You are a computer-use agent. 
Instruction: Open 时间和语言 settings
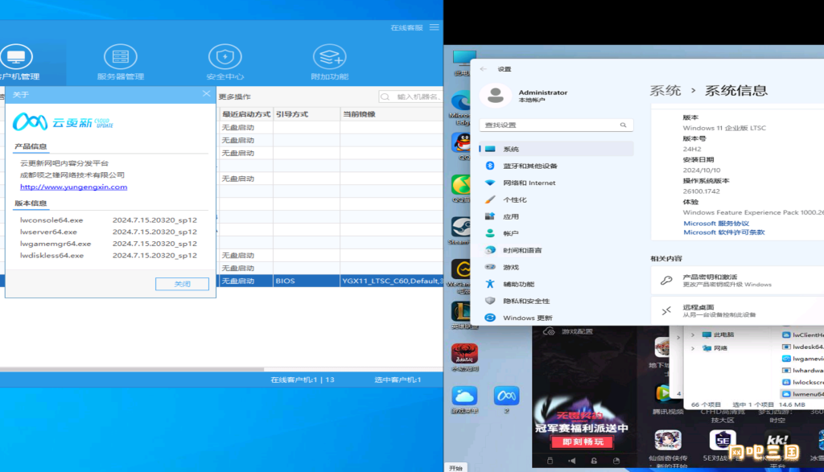(556, 250)
